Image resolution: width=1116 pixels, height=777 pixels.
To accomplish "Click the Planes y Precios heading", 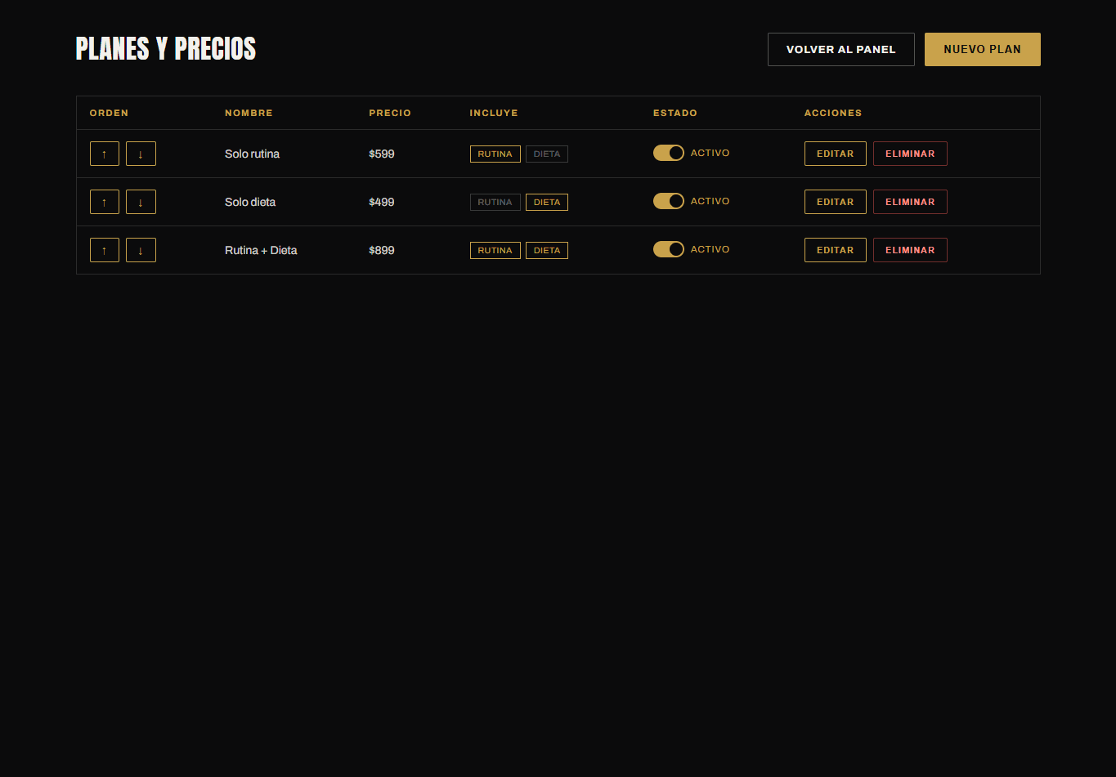I will pos(166,49).
